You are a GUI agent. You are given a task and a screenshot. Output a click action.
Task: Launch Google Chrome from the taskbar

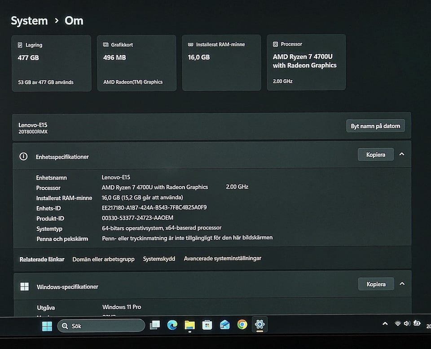pyautogui.click(x=242, y=325)
